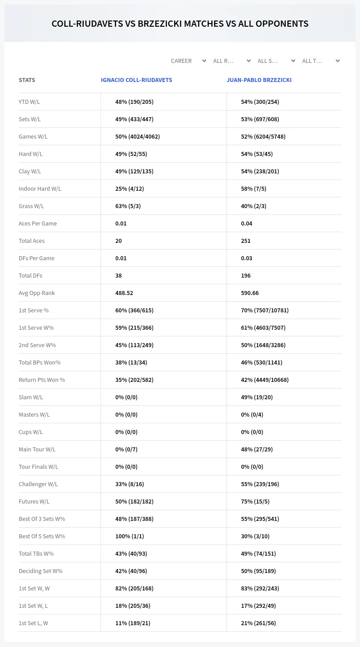This screenshot has height=647, width=360.
Task: Click Coll-Riudavets' 488.52 average rank value
Action: [124, 293]
